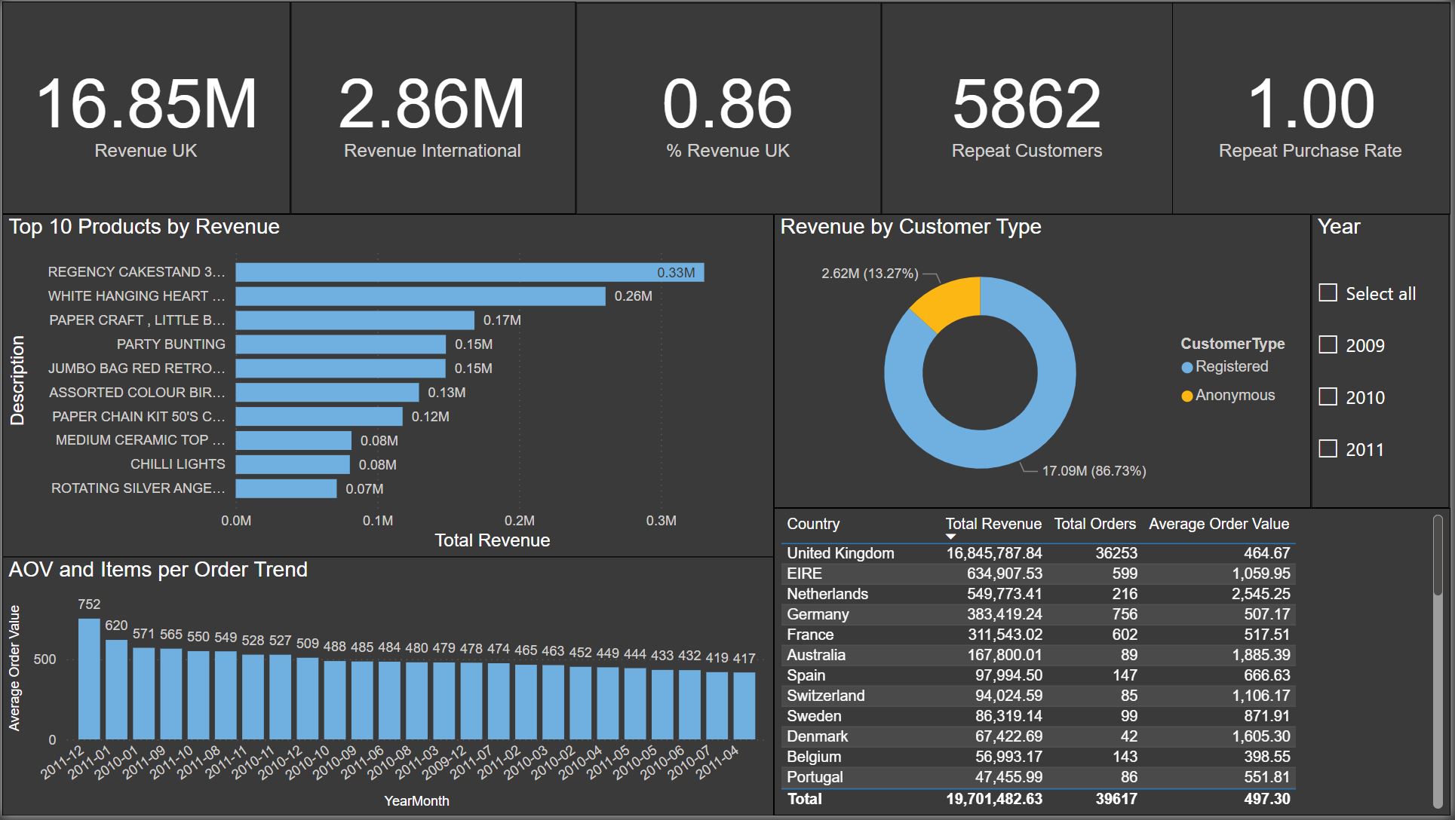Viewport: 1455px width, 820px height.
Task: Sort by Average Order Value header
Action: pos(1218,524)
